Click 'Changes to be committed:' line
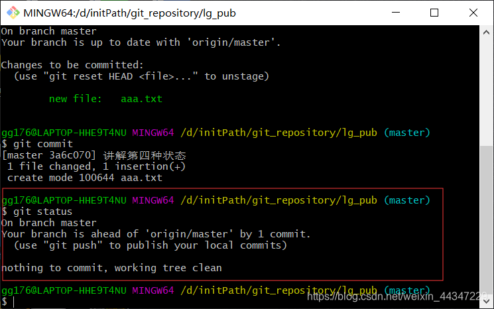 72,65
